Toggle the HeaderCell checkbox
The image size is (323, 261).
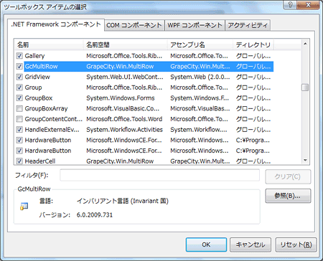pos(19,161)
